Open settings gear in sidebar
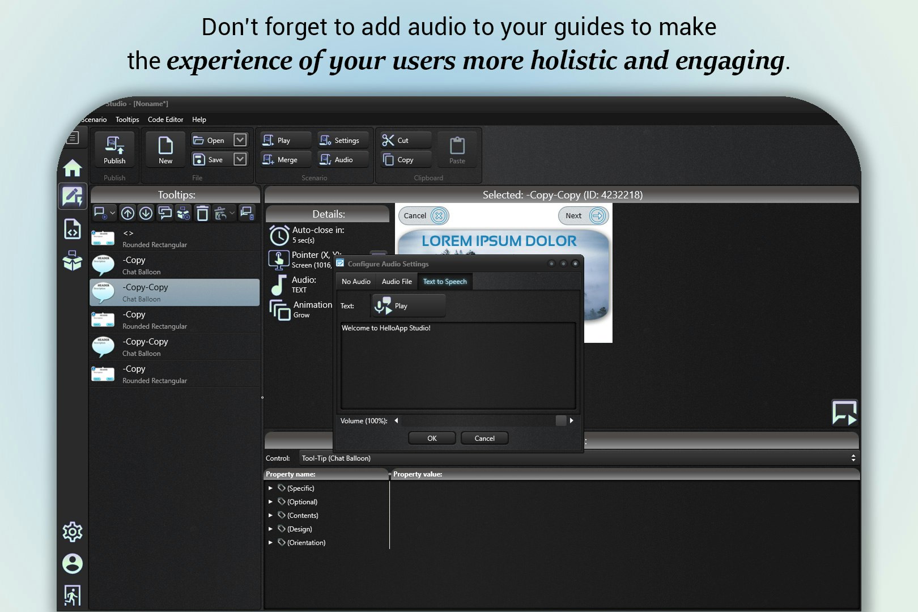 [x=73, y=532]
